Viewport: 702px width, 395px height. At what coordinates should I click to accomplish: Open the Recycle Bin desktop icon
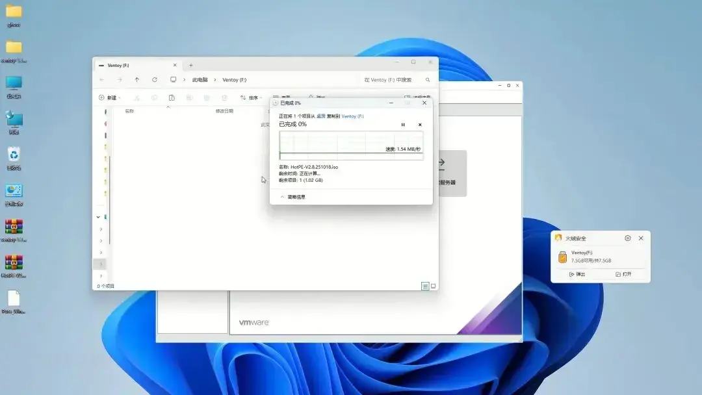click(x=14, y=155)
